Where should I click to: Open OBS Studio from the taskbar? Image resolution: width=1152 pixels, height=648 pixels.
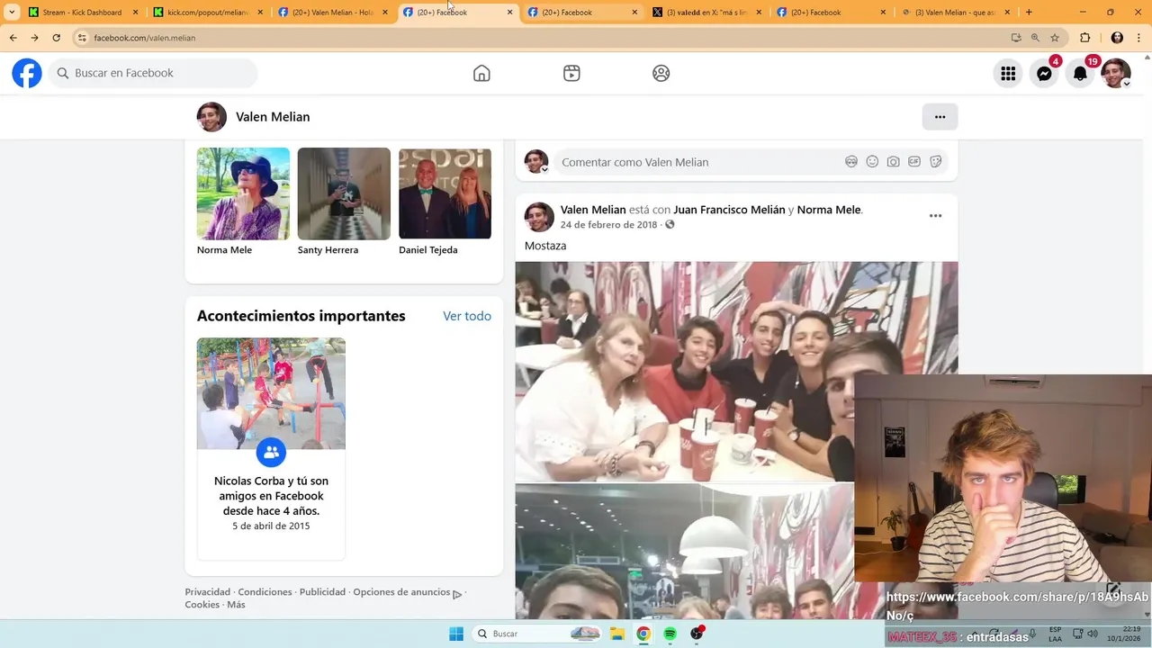pos(697,634)
